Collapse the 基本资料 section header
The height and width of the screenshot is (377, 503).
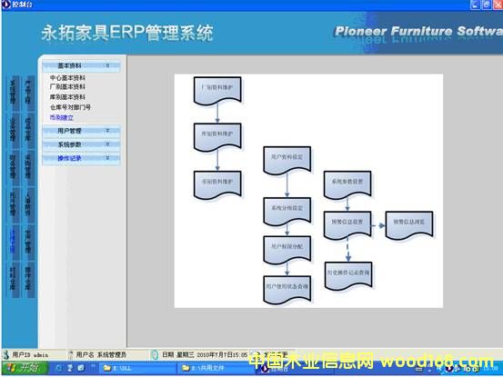(x=81, y=65)
